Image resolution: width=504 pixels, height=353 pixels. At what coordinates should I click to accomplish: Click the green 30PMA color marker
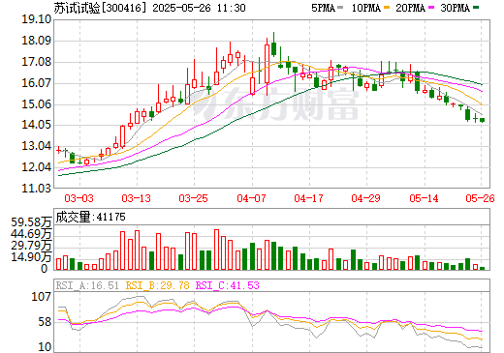pyautogui.click(x=476, y=8)
